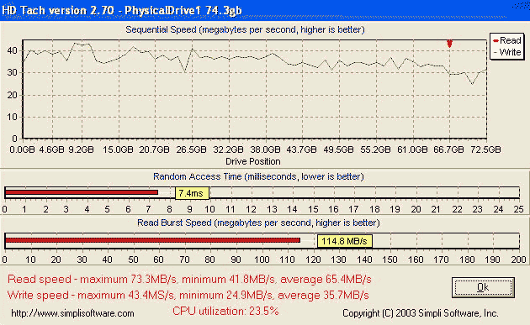
Task: Click the CPU utilization: 23.5% text
Action: (x=225, y=311)
